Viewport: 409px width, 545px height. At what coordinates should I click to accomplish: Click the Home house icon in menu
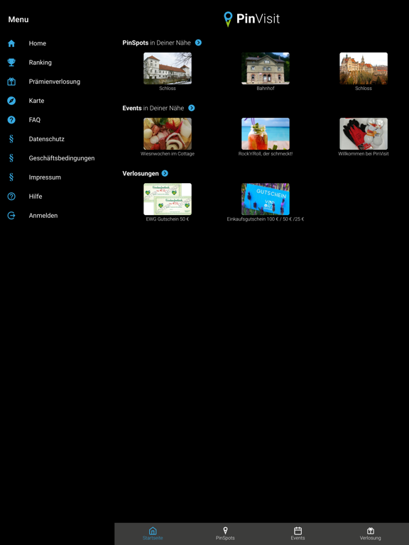(11, 43)
